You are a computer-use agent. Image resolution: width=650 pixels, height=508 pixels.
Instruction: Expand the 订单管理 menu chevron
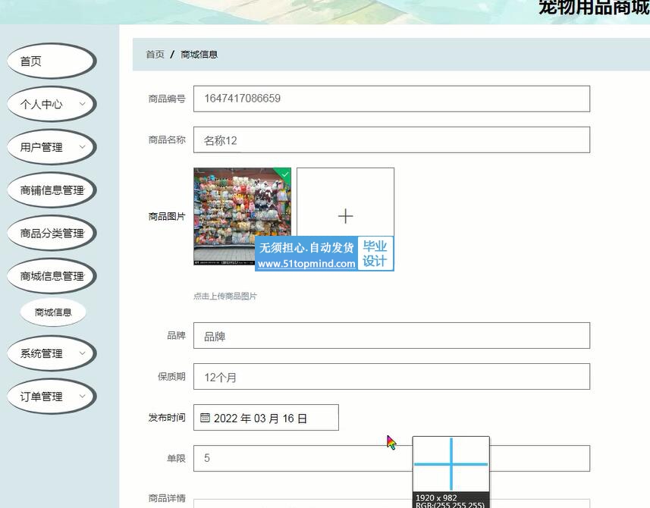click(x=82, y=396)
